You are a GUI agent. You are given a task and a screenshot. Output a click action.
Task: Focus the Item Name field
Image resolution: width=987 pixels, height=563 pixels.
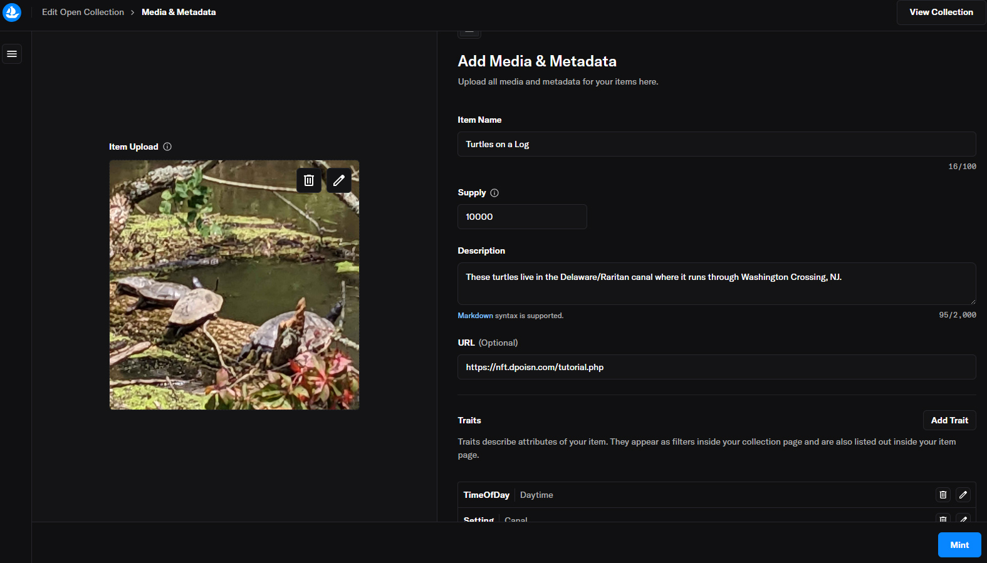coord(717,144)
